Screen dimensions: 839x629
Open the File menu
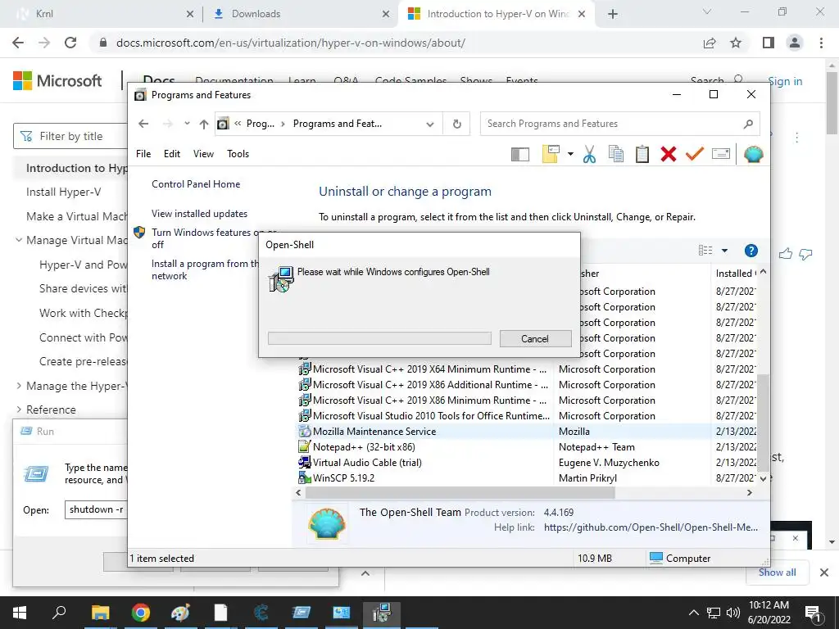pos(143,154)
